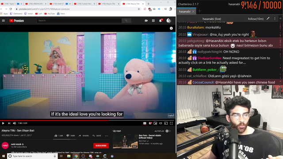
Task: Go to YouTube Premium home logo
Action: point(17,21)
